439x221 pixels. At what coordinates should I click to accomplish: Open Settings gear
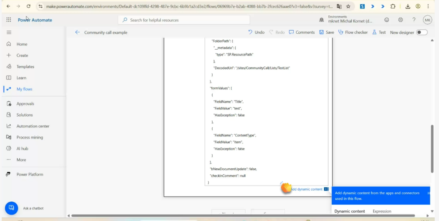pos(400,20)
